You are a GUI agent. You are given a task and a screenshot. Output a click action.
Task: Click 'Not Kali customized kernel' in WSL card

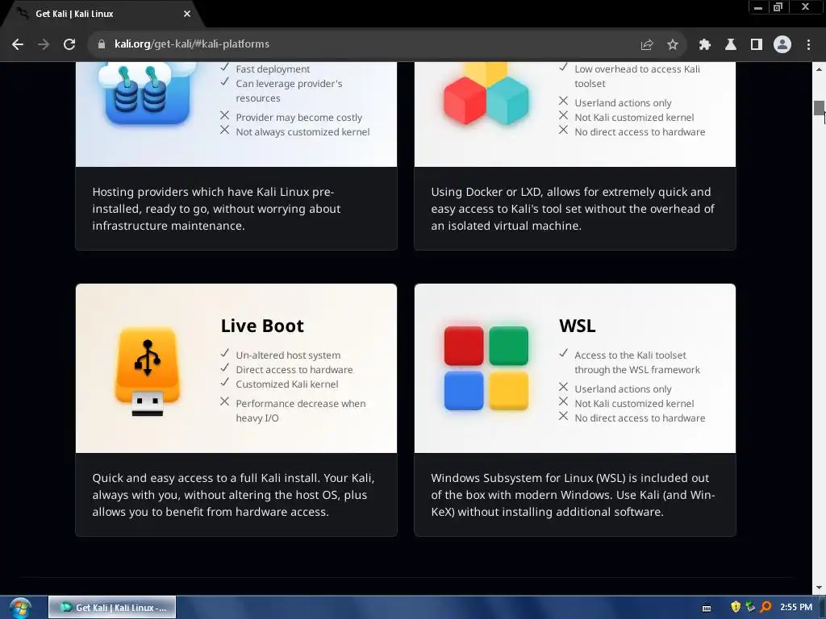point(634,404)
